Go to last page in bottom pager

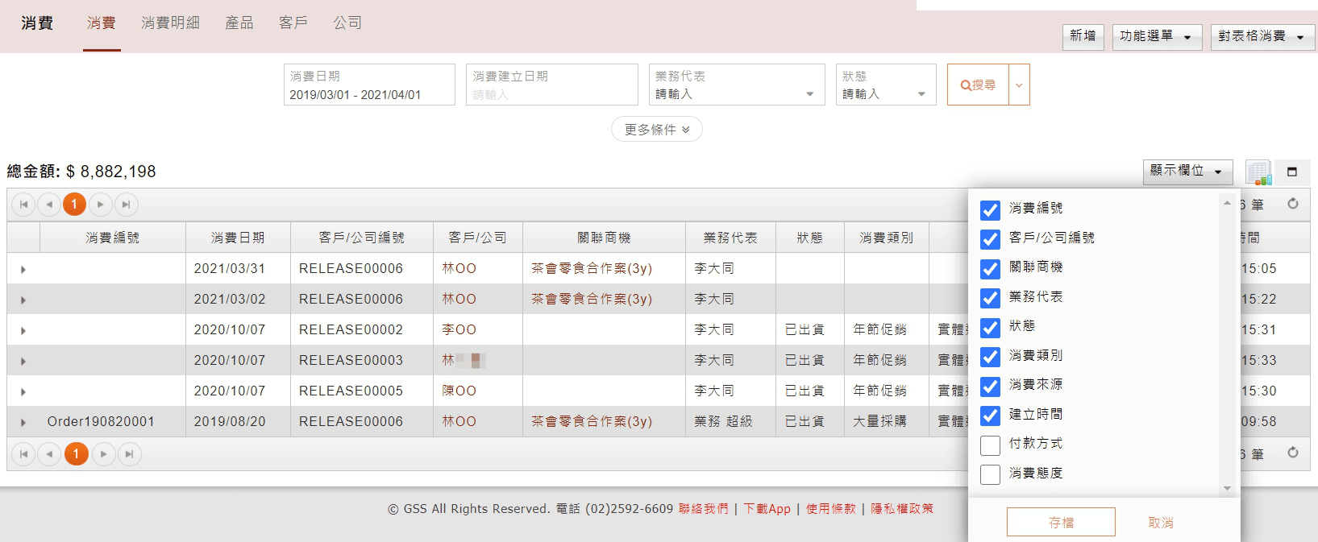(x=129, y=454)
